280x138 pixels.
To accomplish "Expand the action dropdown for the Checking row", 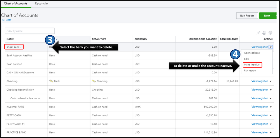I will tap(271, 81).
